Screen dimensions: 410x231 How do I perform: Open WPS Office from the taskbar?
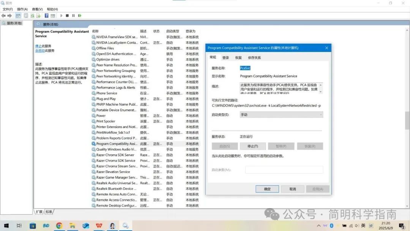click(x=99, y=226)
